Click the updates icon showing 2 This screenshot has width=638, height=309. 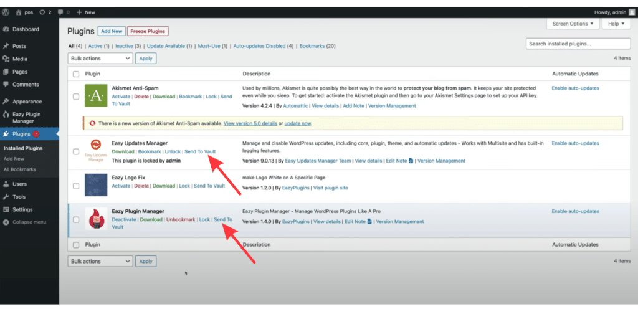42,12
